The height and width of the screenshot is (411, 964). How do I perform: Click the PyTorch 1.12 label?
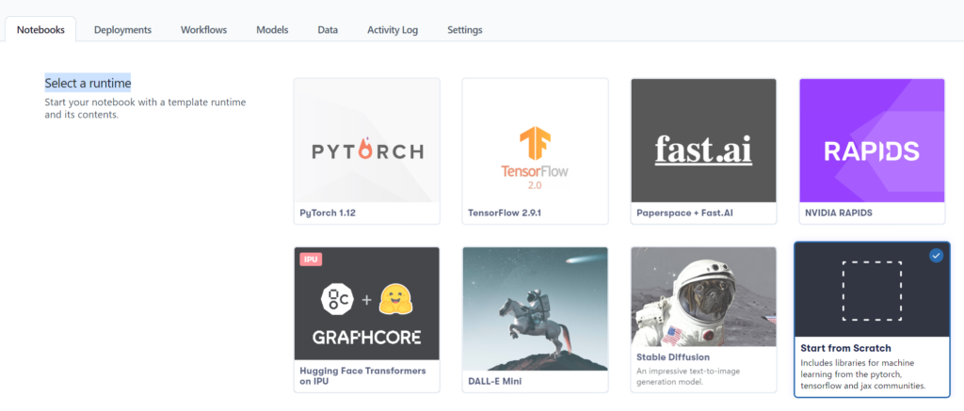coord(328,213)
